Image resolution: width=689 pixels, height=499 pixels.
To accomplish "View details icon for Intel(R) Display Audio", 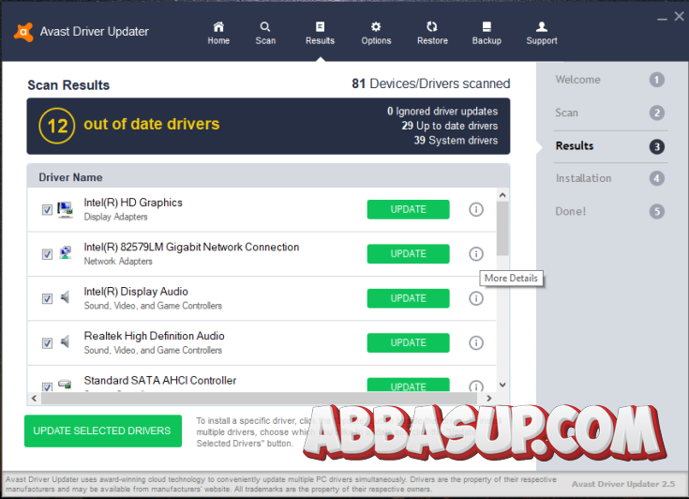I will click(476, 298).
